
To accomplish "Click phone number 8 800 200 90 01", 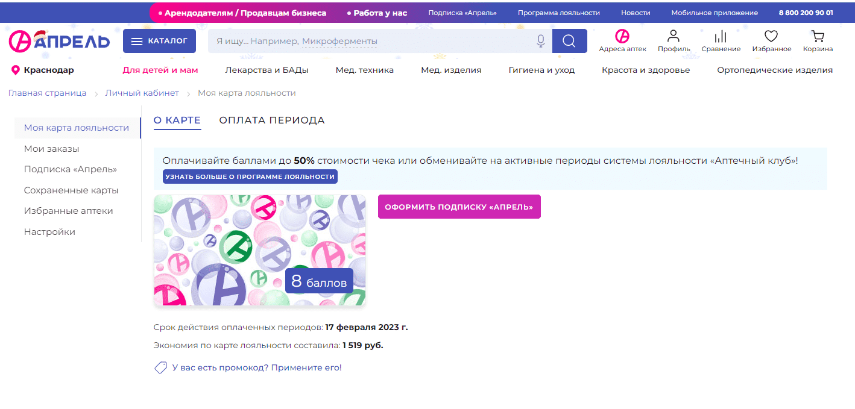I will tap(806, 13).
